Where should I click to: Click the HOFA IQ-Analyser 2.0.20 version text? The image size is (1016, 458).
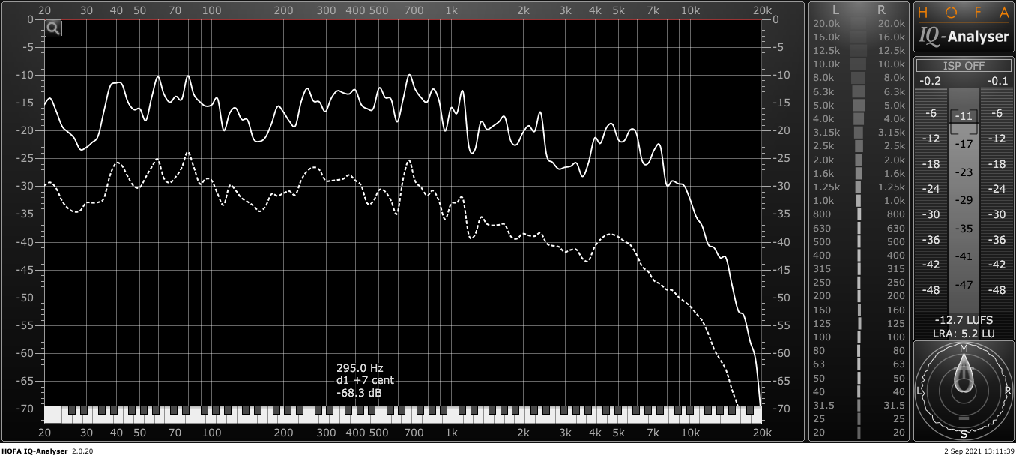pos(47,451)
